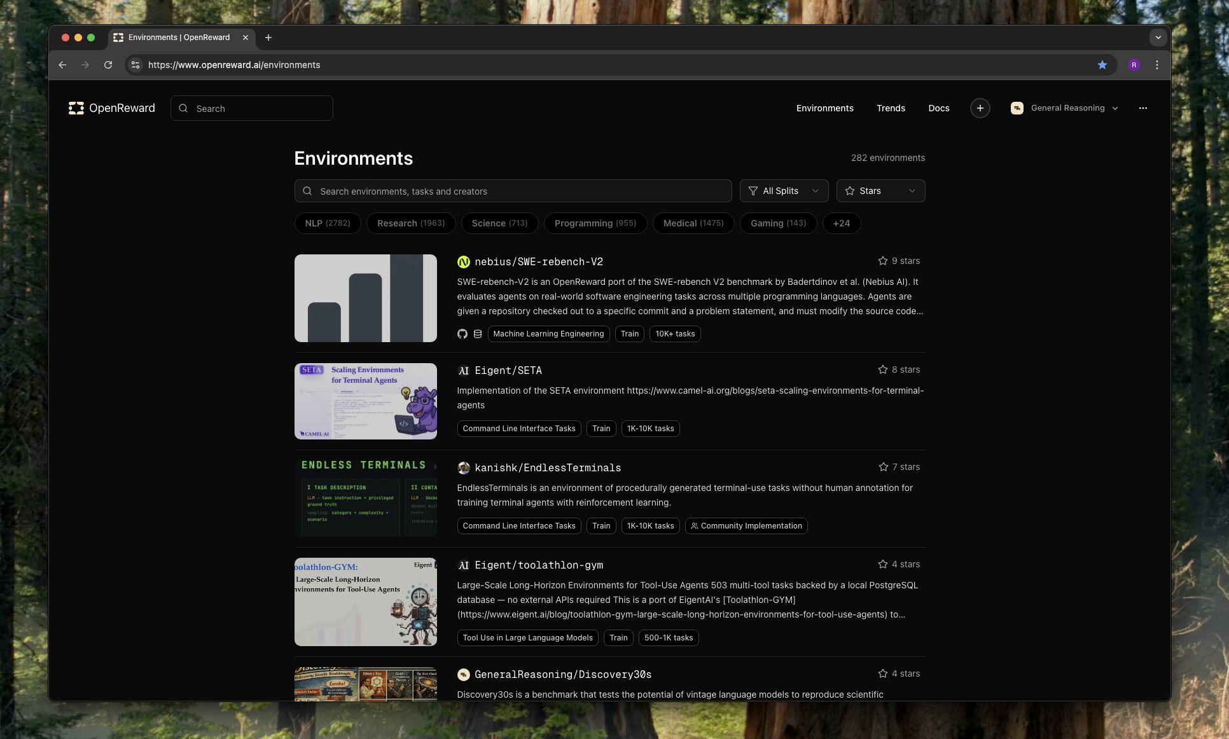Viewport: 1229px width, 739px height.
Task: Star the Eigent/SETA environment
Action: [x=883, y=369]
